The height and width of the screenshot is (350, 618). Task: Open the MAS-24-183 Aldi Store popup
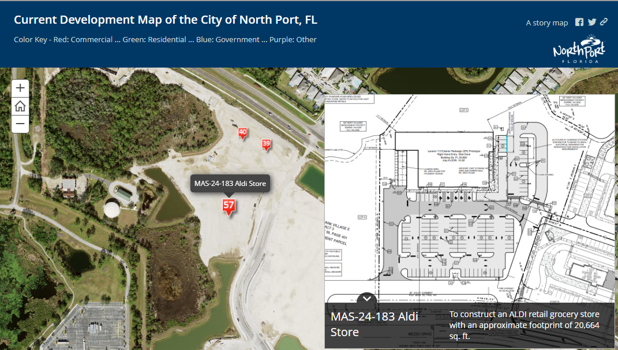tap(230, 183)
